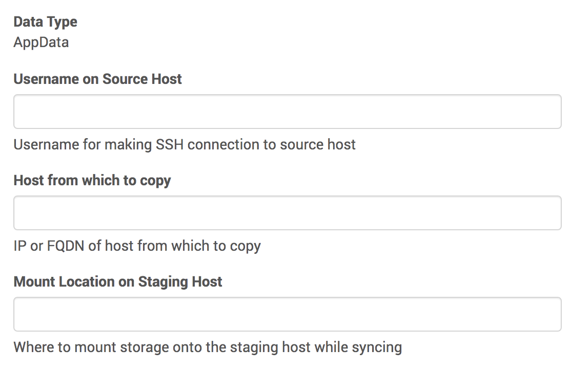Select the Mount Location on Staging Host field
This screenshot has height=392, width=570.
tap(287, 314)
